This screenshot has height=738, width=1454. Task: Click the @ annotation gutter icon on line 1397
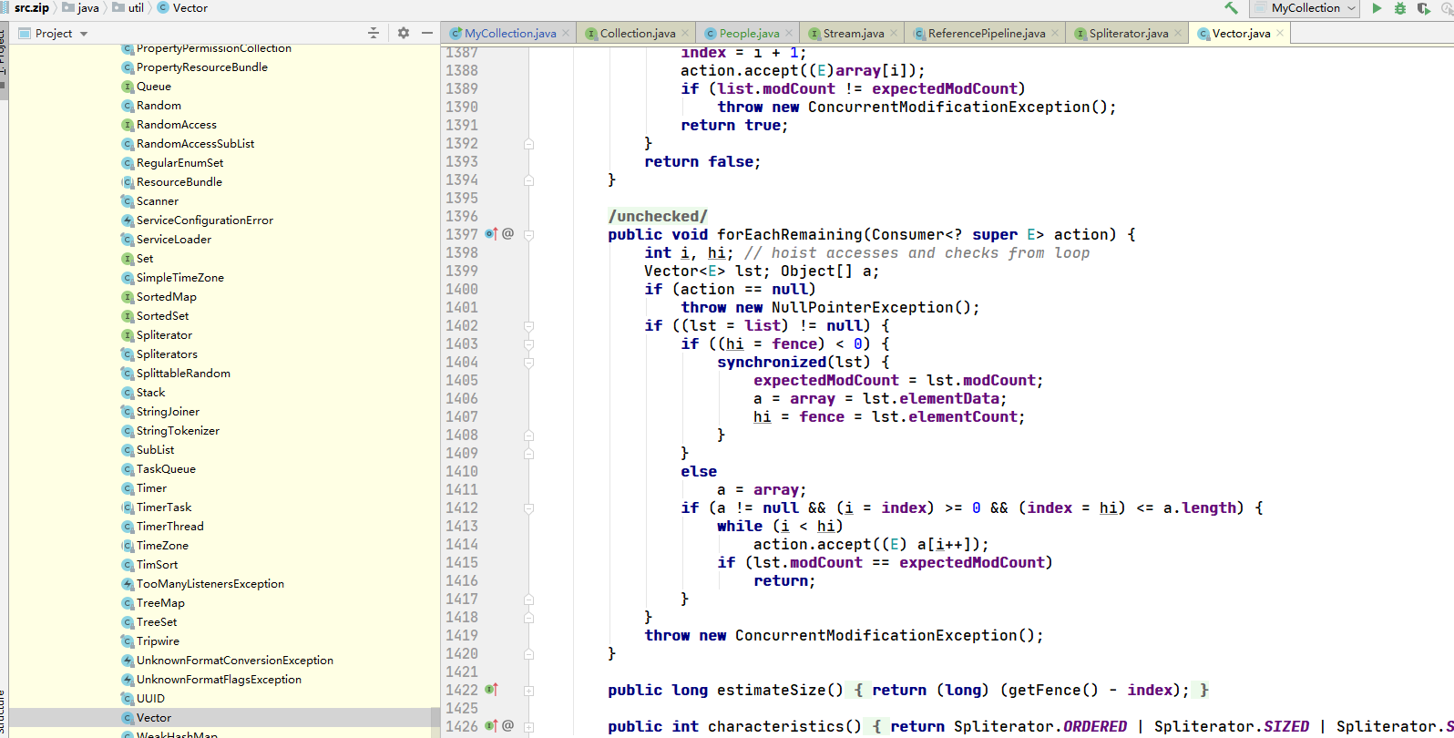(x=508, y=234)
